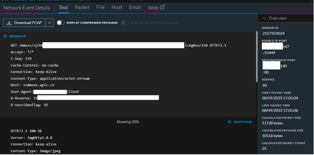Screen dimensions: 314x155
Task: Select the Host: szmmsns.qpic.cn line
Action: pos(33,85)
